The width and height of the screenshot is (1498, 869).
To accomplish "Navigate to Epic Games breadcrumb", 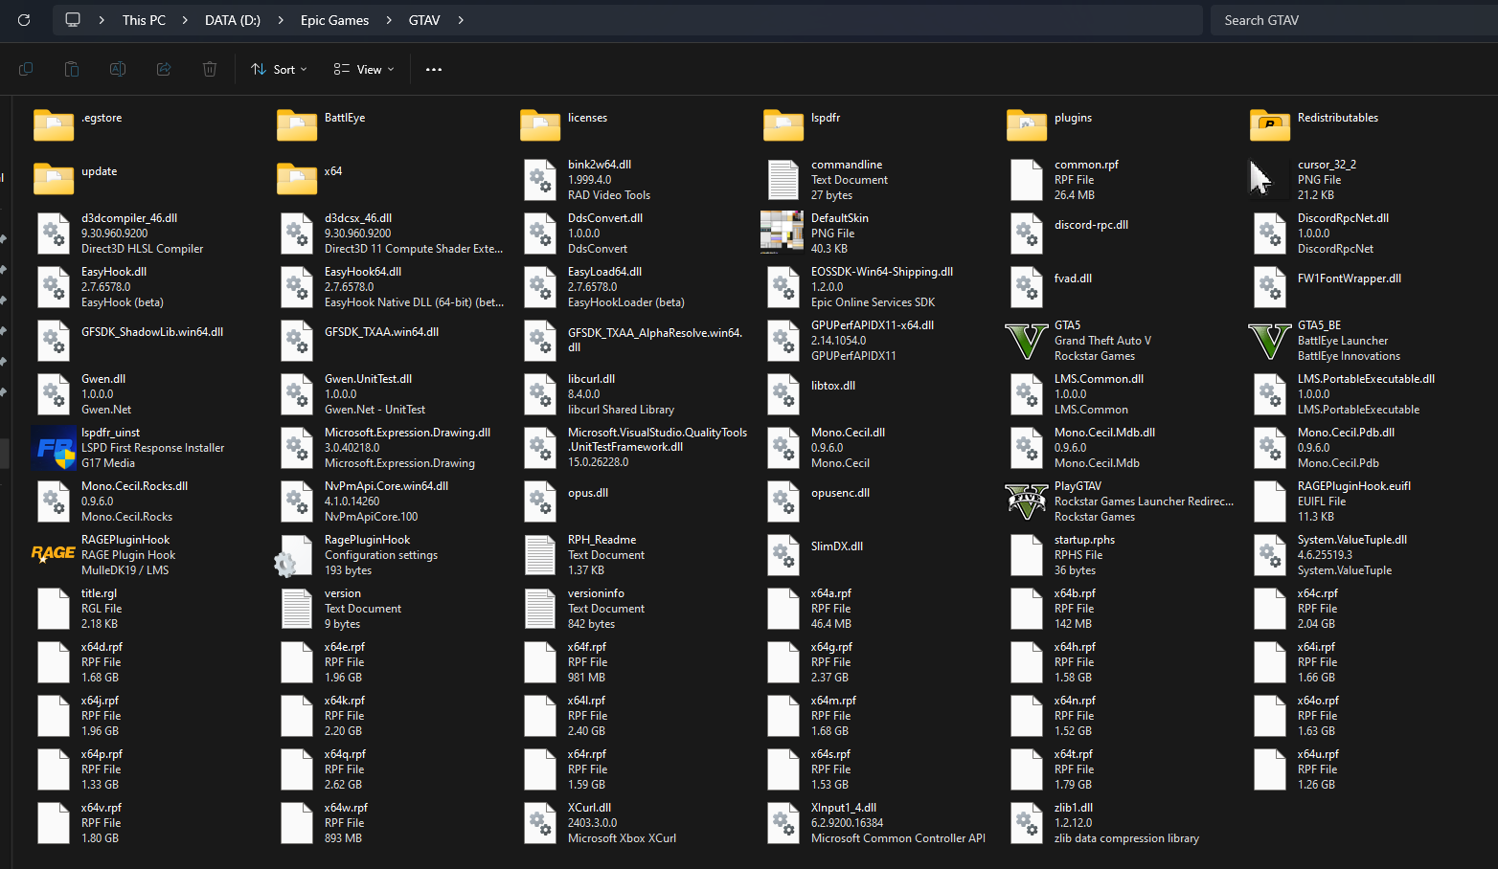I will point(334,20).
